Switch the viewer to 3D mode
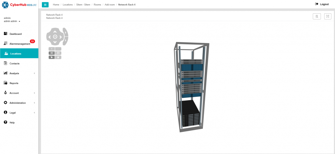Viewport: 335px width, 154px height. point(52,53)
